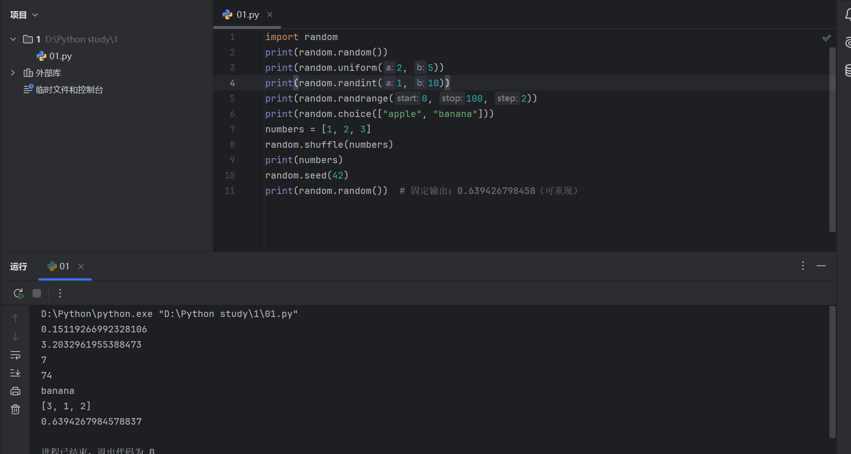The height and width of the screenshot is (454, 851).
Task: Open run window options kebab menu
Action: click(803, 266)
